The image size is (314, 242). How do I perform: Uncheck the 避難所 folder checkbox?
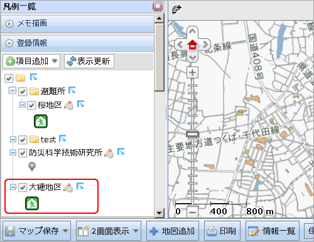[x=23, y=92]
